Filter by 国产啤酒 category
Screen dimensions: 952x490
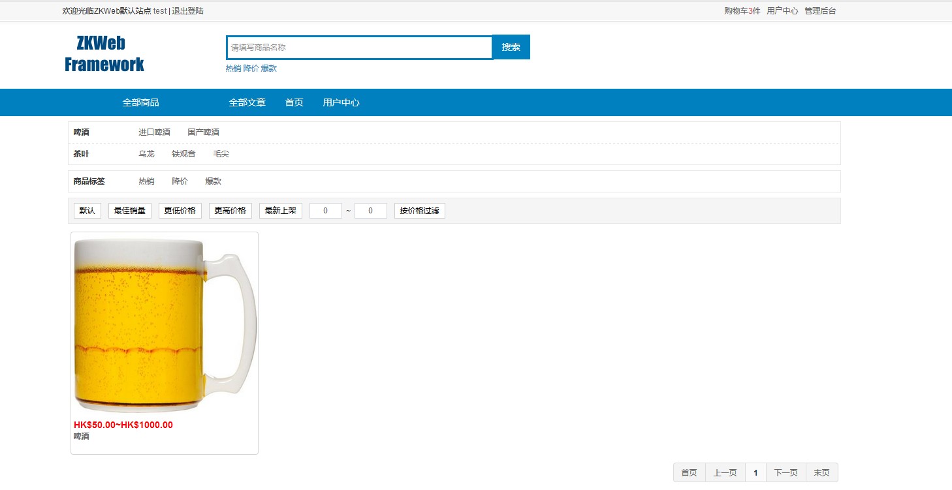203,132
